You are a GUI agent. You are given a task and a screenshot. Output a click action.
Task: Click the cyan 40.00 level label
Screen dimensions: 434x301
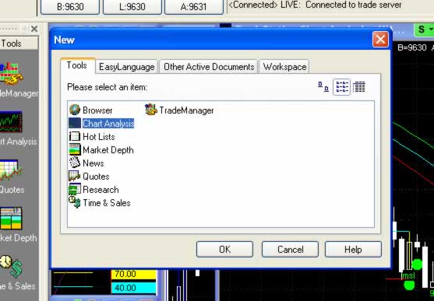coord(134,288)
